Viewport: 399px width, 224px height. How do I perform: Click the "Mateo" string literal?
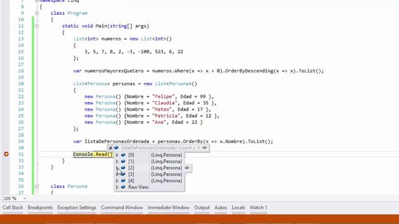pyautogui.click(x=162, y=110)
